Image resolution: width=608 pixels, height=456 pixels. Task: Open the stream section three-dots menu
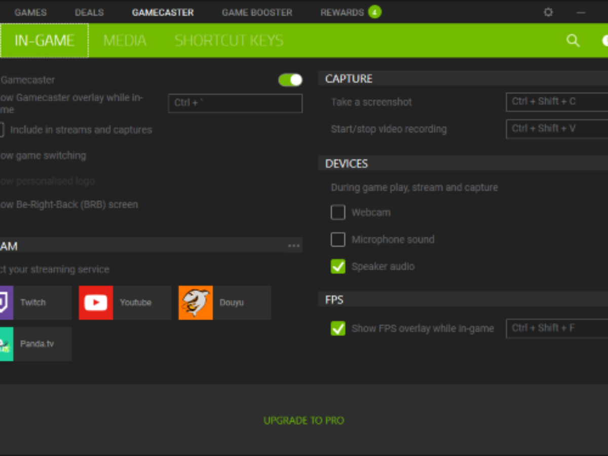[294, 246]
